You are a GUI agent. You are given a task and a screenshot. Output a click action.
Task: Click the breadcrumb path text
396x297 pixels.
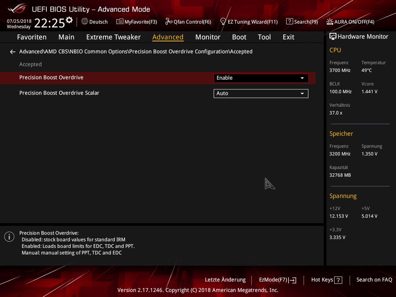pyautogui.click(x=136, y=51)
